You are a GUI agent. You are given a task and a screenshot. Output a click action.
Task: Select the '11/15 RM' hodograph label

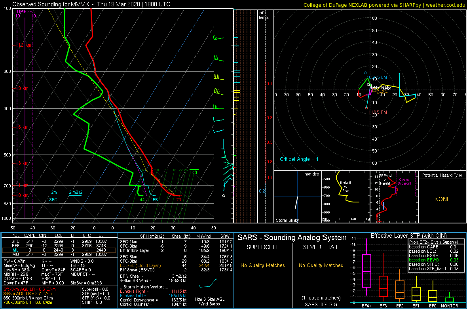click(377, 112)
